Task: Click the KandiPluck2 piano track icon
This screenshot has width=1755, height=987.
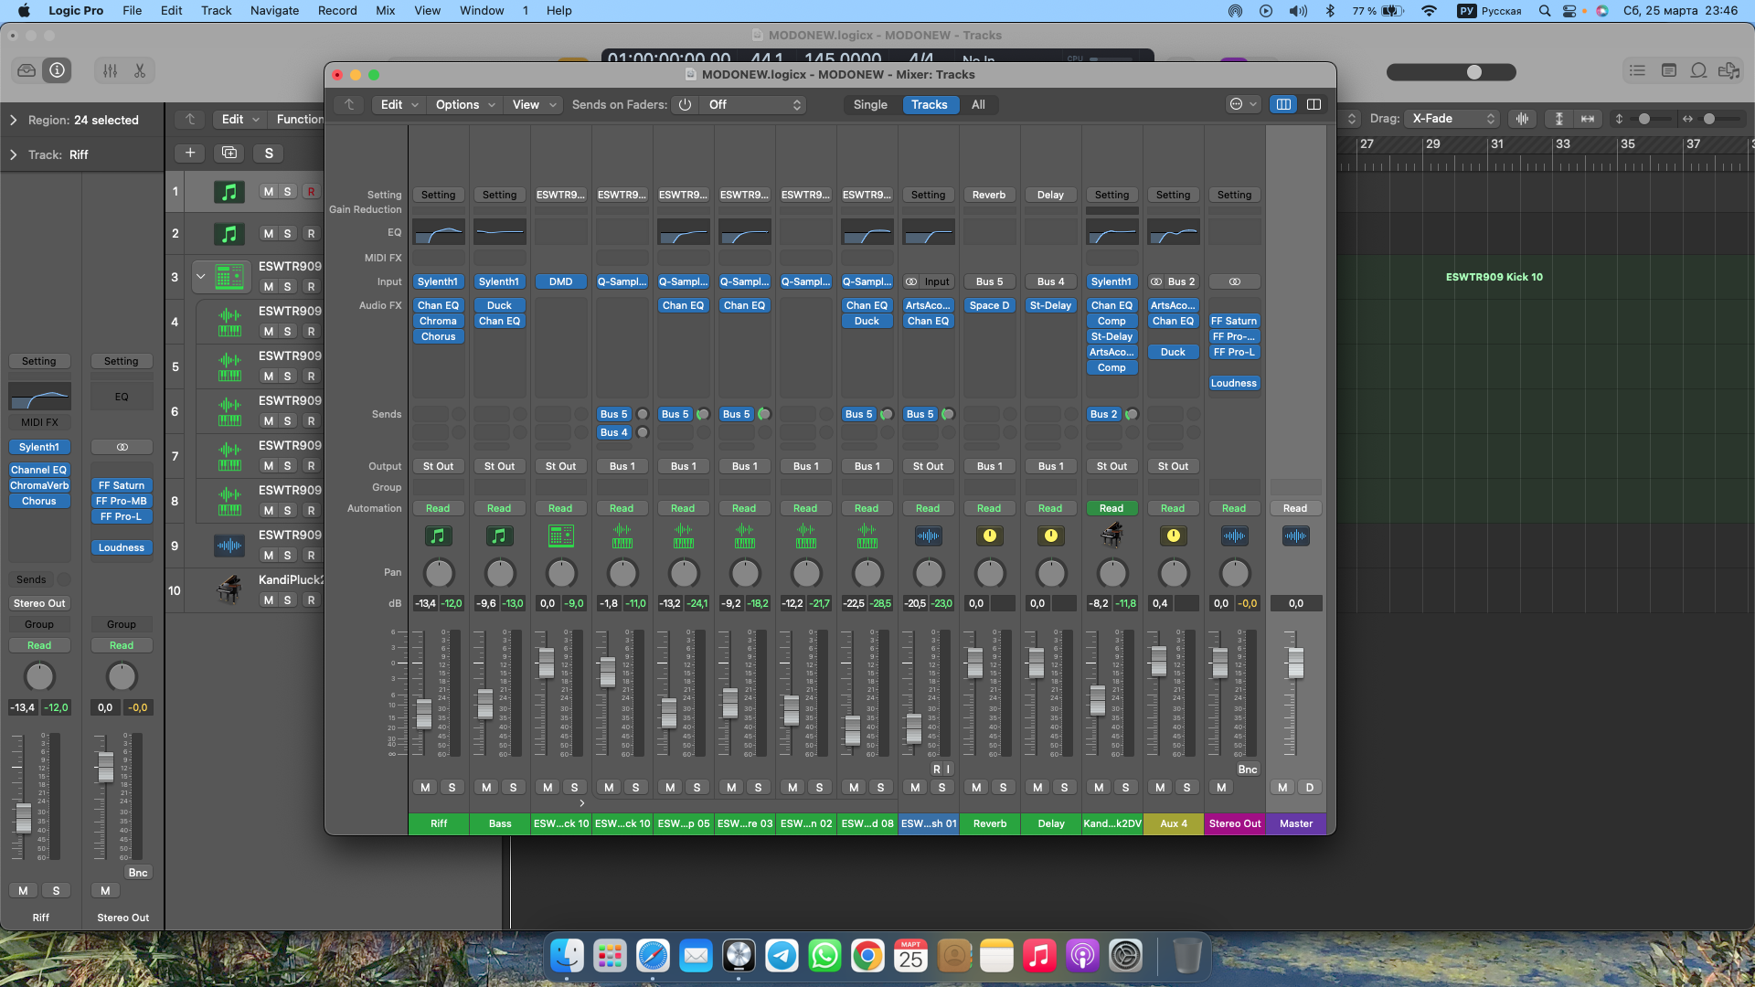Action: [229, 589]
